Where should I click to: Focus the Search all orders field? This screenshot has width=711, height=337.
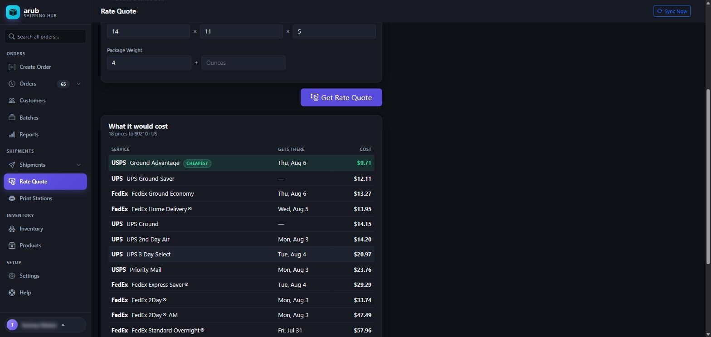(45, 36)
